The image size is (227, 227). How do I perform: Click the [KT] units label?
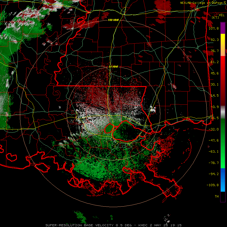[x=215, y=17]
